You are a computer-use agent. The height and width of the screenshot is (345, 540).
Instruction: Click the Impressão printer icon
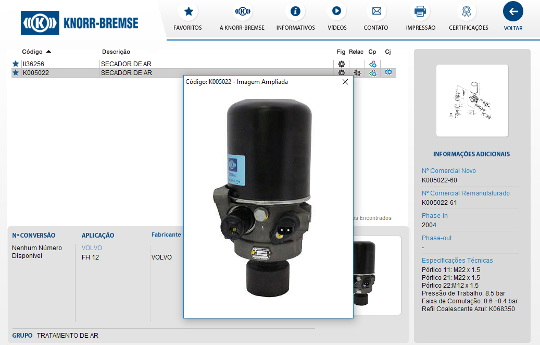[x=420, y=11]
